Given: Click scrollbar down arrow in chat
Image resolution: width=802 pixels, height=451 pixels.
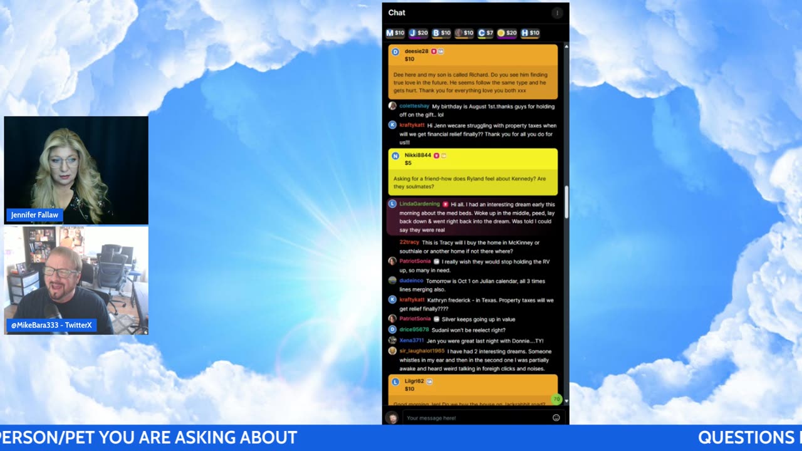Looking at the screenshot, I should click(x=566, y=401).
